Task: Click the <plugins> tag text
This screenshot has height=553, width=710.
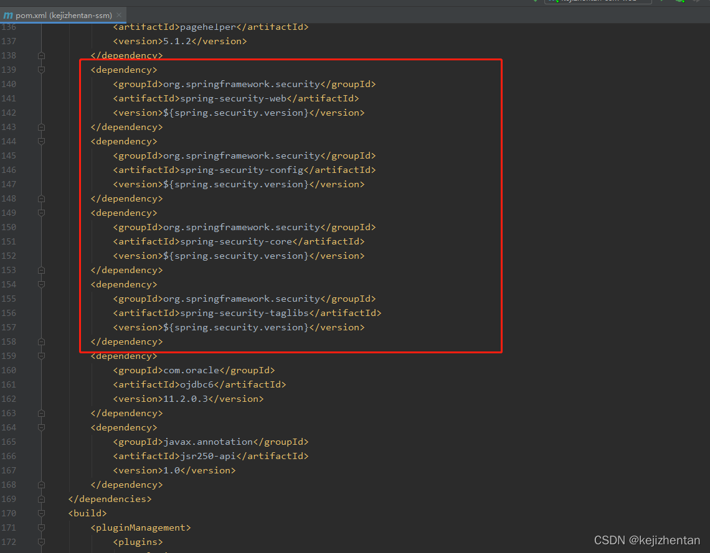Action: click(138, 542)
